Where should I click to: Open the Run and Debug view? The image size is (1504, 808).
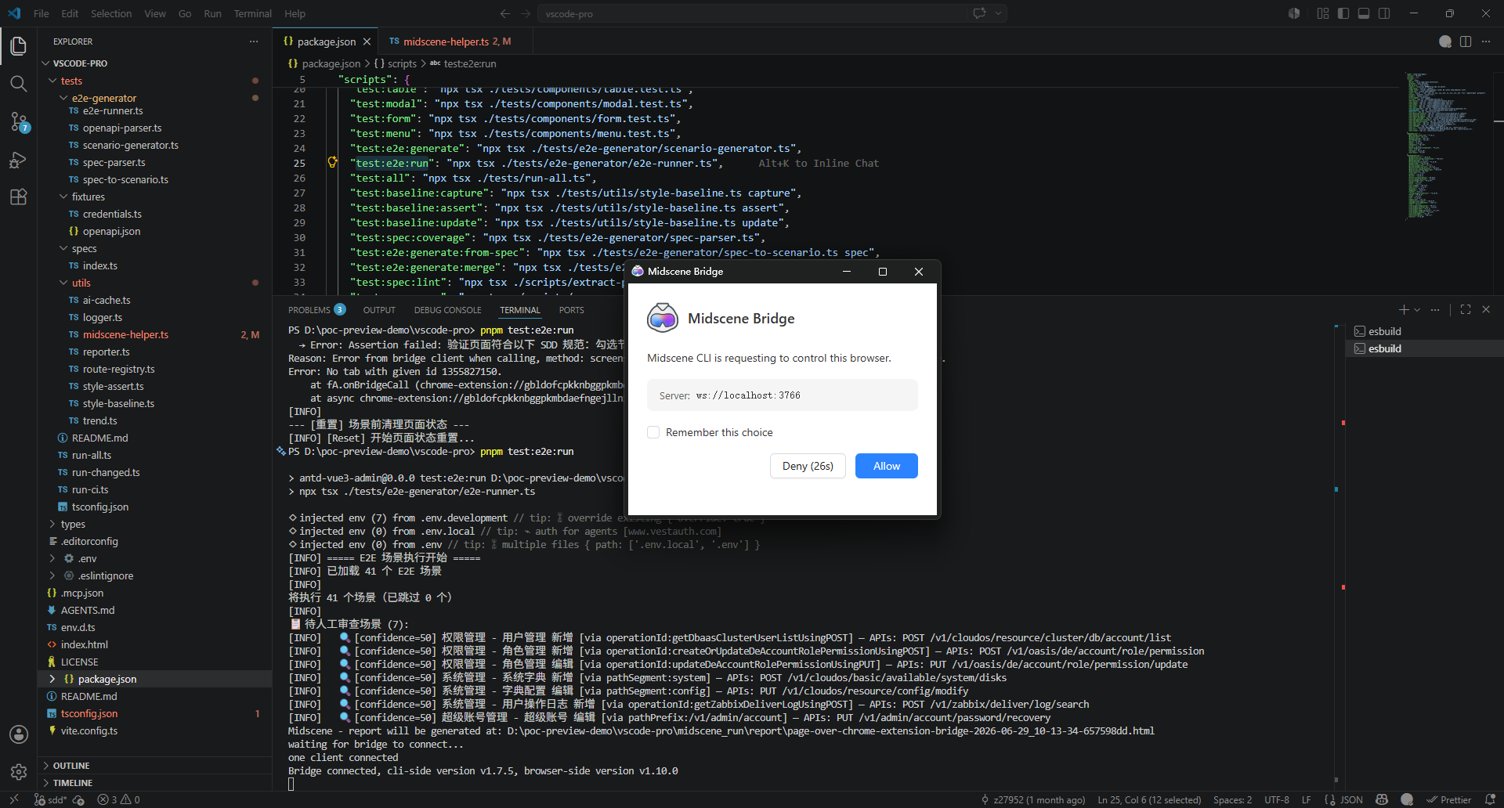[19, 160]
